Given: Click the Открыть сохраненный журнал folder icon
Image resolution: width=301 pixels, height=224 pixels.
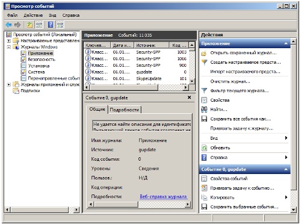Looking at the screenshot, I should 204,53.
